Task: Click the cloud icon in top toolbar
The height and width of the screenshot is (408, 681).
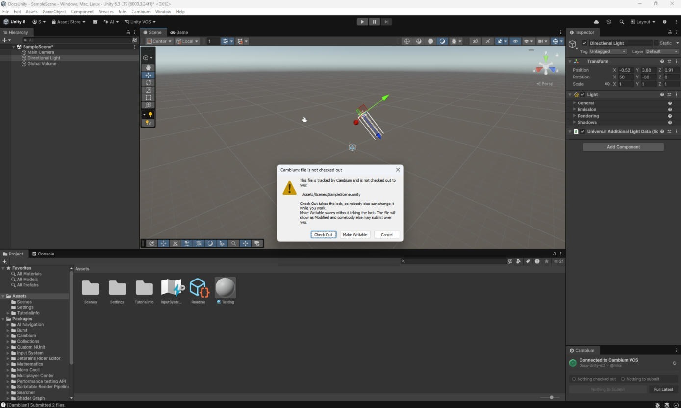Action: click(x=596, y=22)
